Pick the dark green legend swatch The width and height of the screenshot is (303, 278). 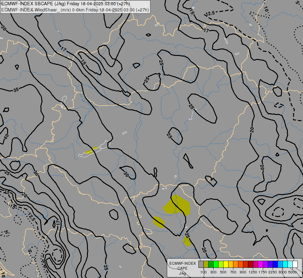(211, 264)
